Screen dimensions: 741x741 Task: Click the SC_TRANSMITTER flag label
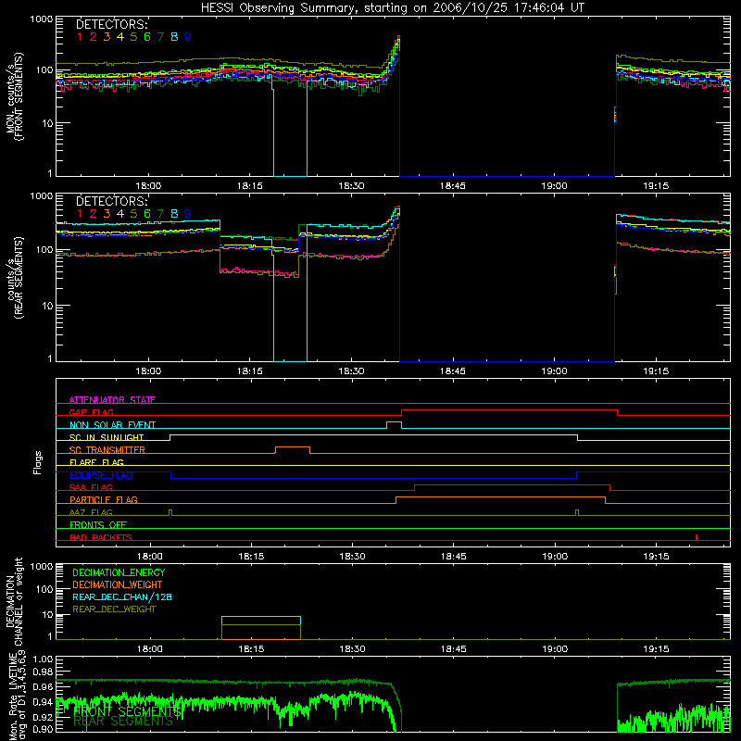[x=107, y=450]
